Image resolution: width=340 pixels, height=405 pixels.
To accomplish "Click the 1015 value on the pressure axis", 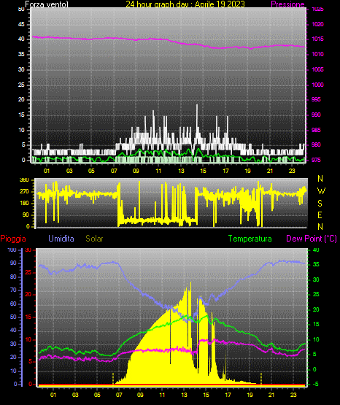I will 318,39.
